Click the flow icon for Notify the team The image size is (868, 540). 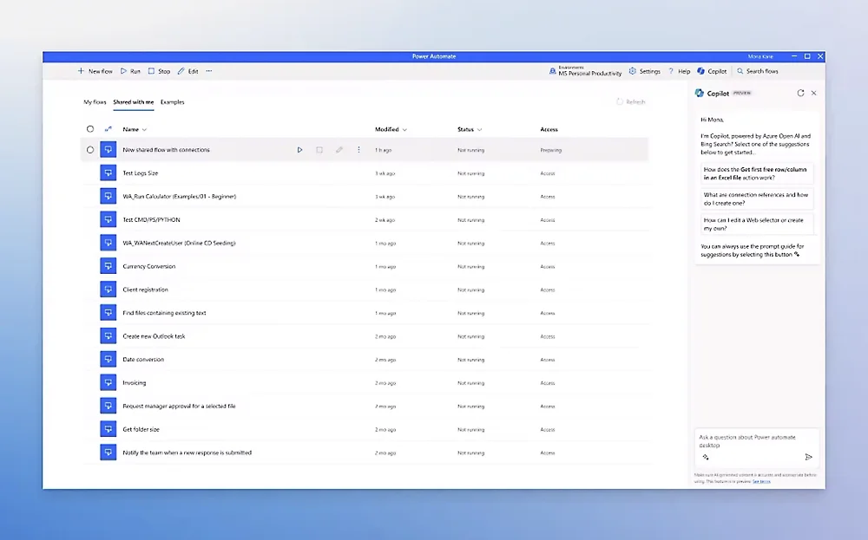click(108, 452)
